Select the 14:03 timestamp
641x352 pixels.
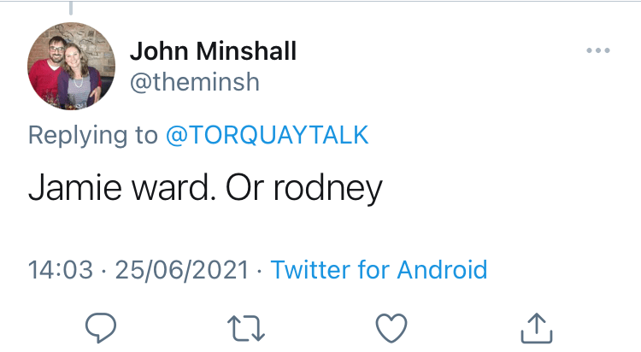(x=60, y=271)
